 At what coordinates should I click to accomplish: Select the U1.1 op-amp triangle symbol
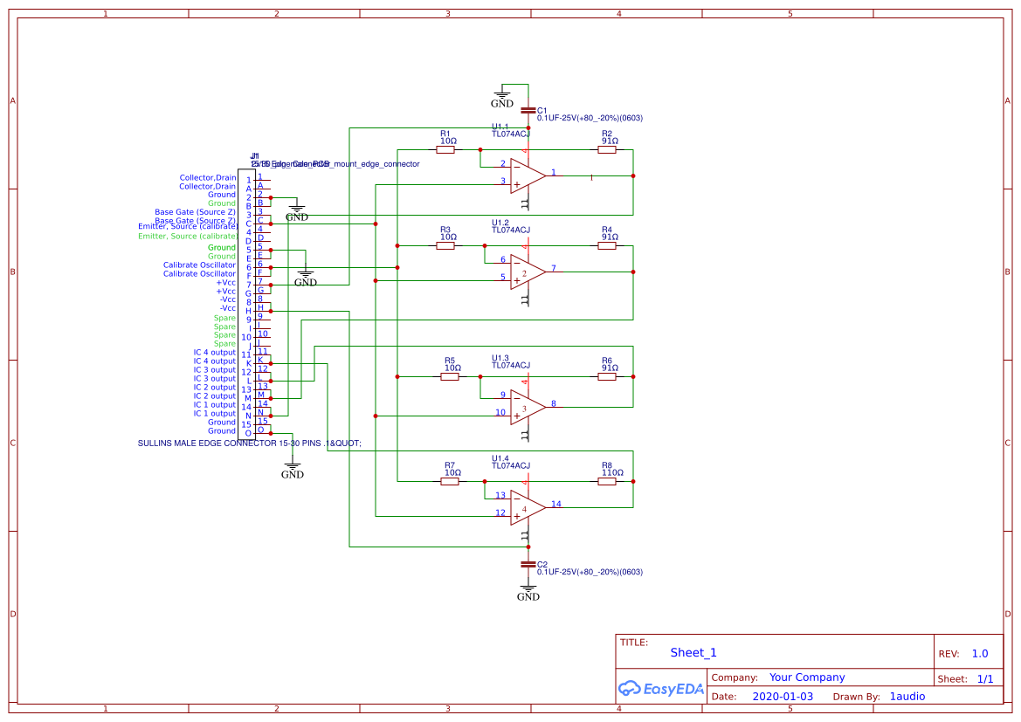[527, 175]
